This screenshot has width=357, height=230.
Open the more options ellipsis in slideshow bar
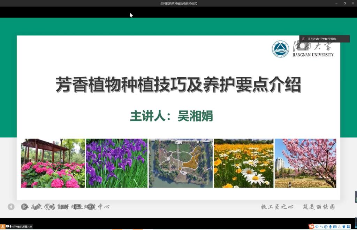[90, 207]
